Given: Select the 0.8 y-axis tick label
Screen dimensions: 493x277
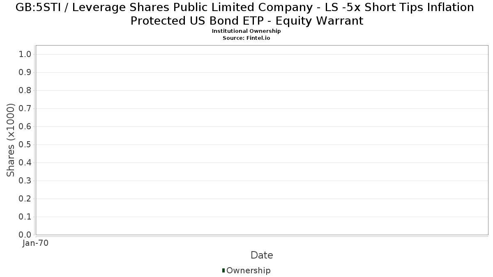Looking at the screenshot, I should 25,91.
